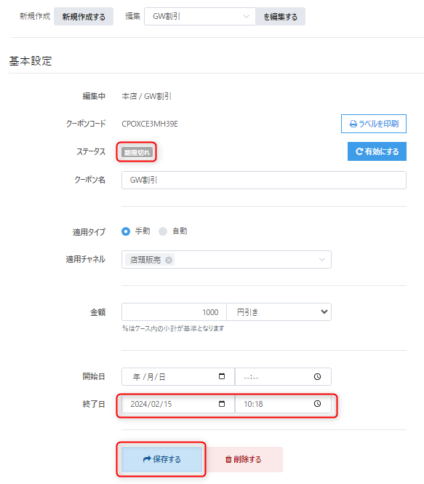424x484 pixels.
Task: Delete the coupon with 削除する
Action: [x=243, y=459]
